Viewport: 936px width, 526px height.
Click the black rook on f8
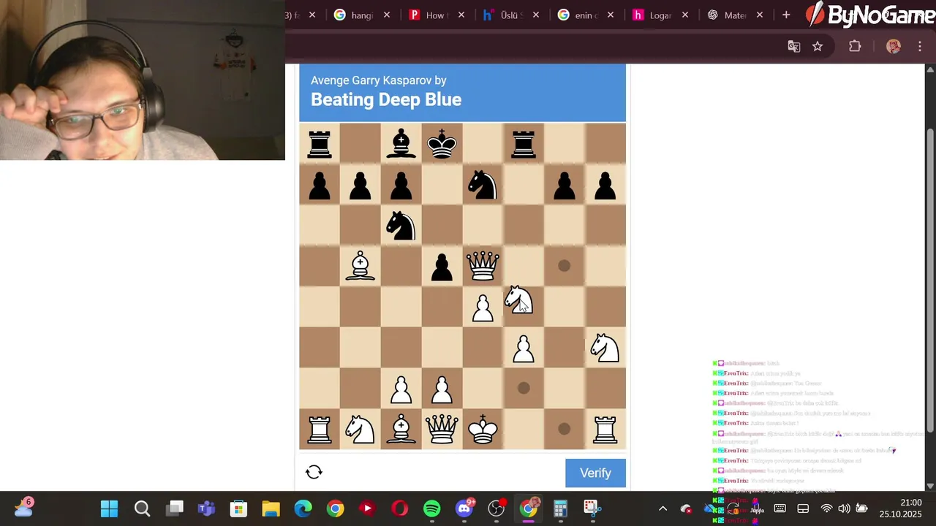(524, 143)
